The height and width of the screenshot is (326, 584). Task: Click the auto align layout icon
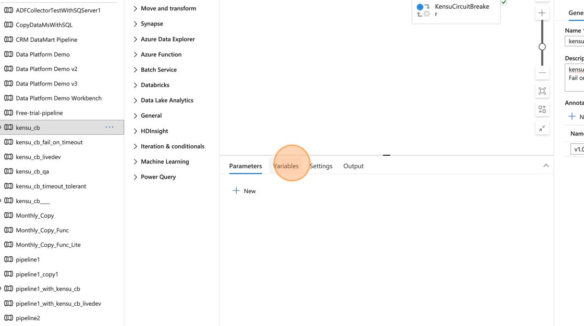tap(542, 109)
